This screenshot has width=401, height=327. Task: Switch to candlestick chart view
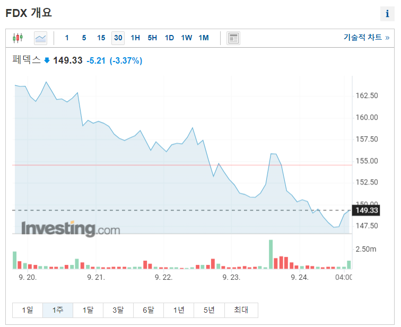coord(18,38)
